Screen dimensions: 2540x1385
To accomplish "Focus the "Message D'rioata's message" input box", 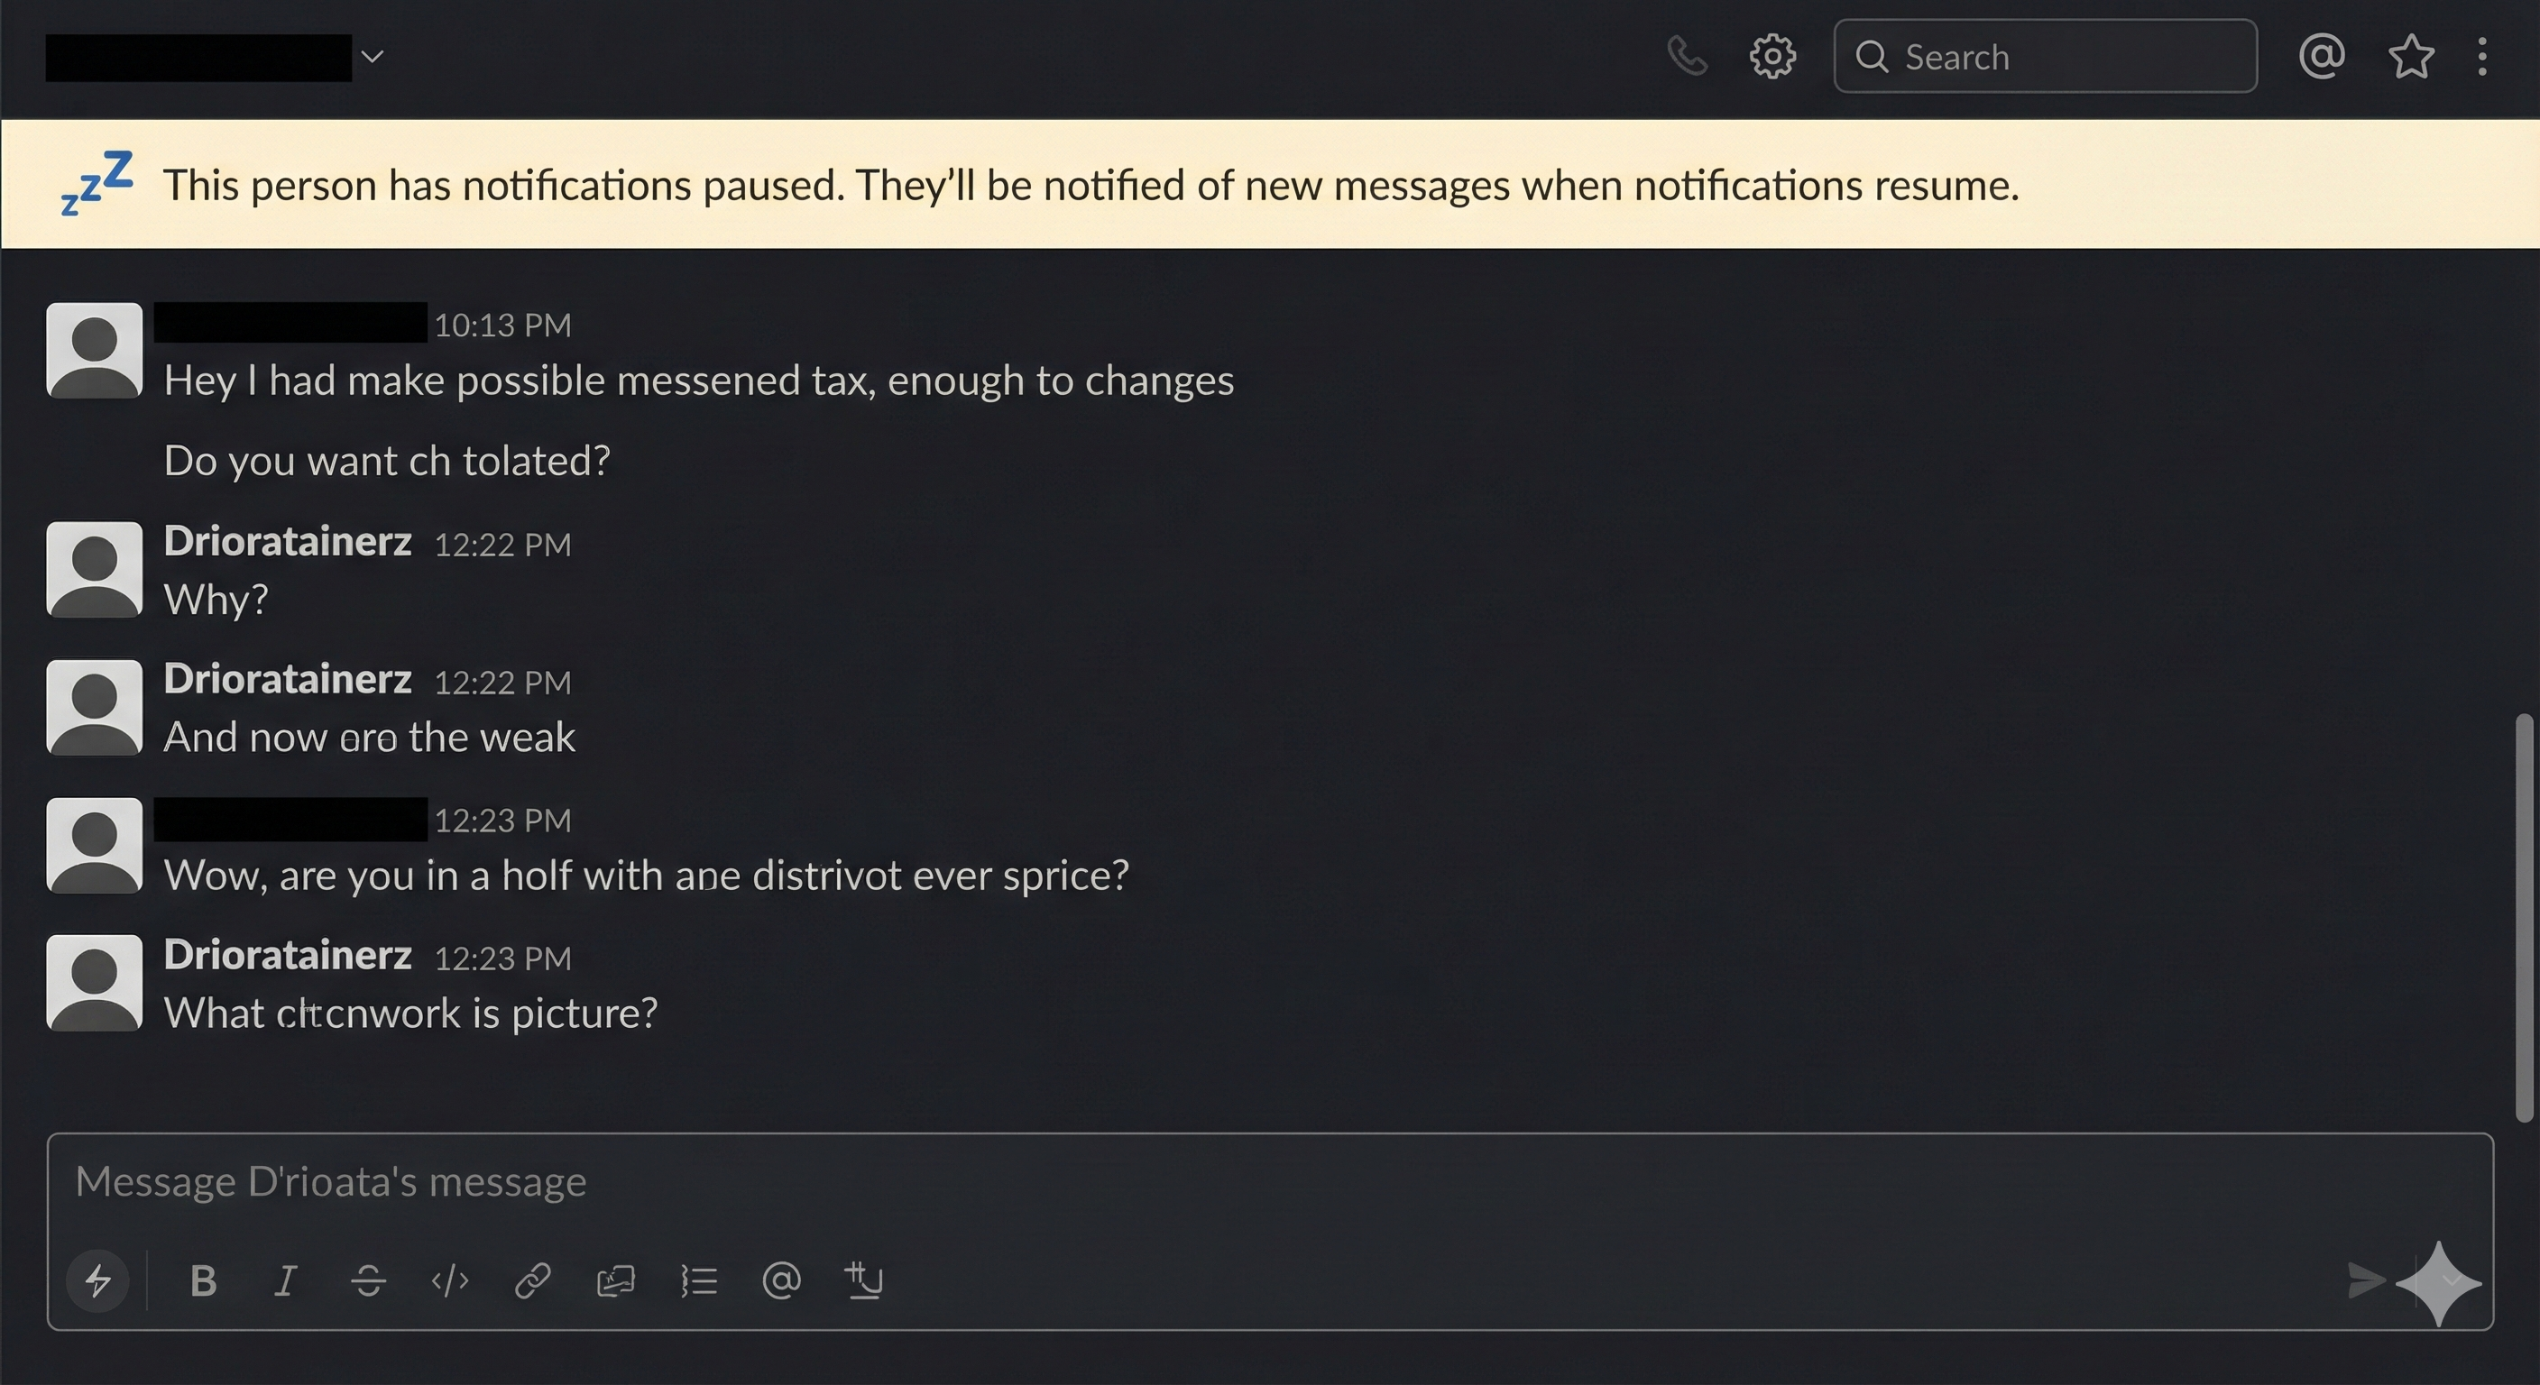I will [1183, 1182].
